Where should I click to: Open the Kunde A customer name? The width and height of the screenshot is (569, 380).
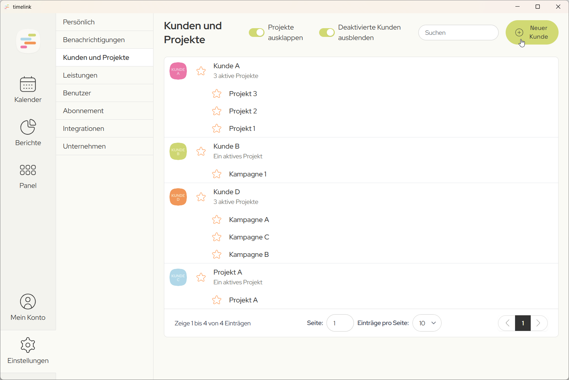(227, 66)
